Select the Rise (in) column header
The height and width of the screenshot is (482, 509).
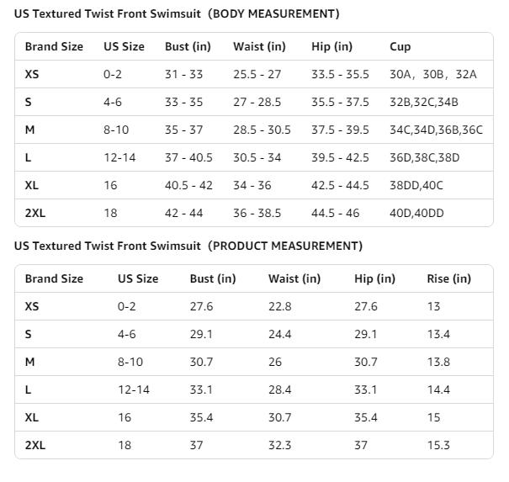click(448, 278)
